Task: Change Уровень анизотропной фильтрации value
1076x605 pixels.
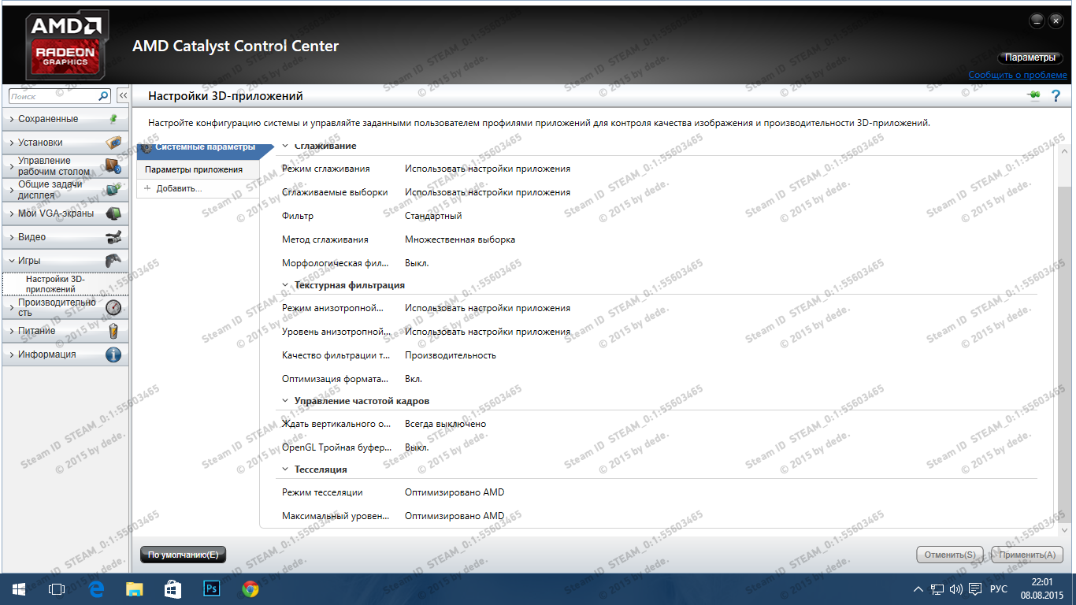Action: coord(488,332)
